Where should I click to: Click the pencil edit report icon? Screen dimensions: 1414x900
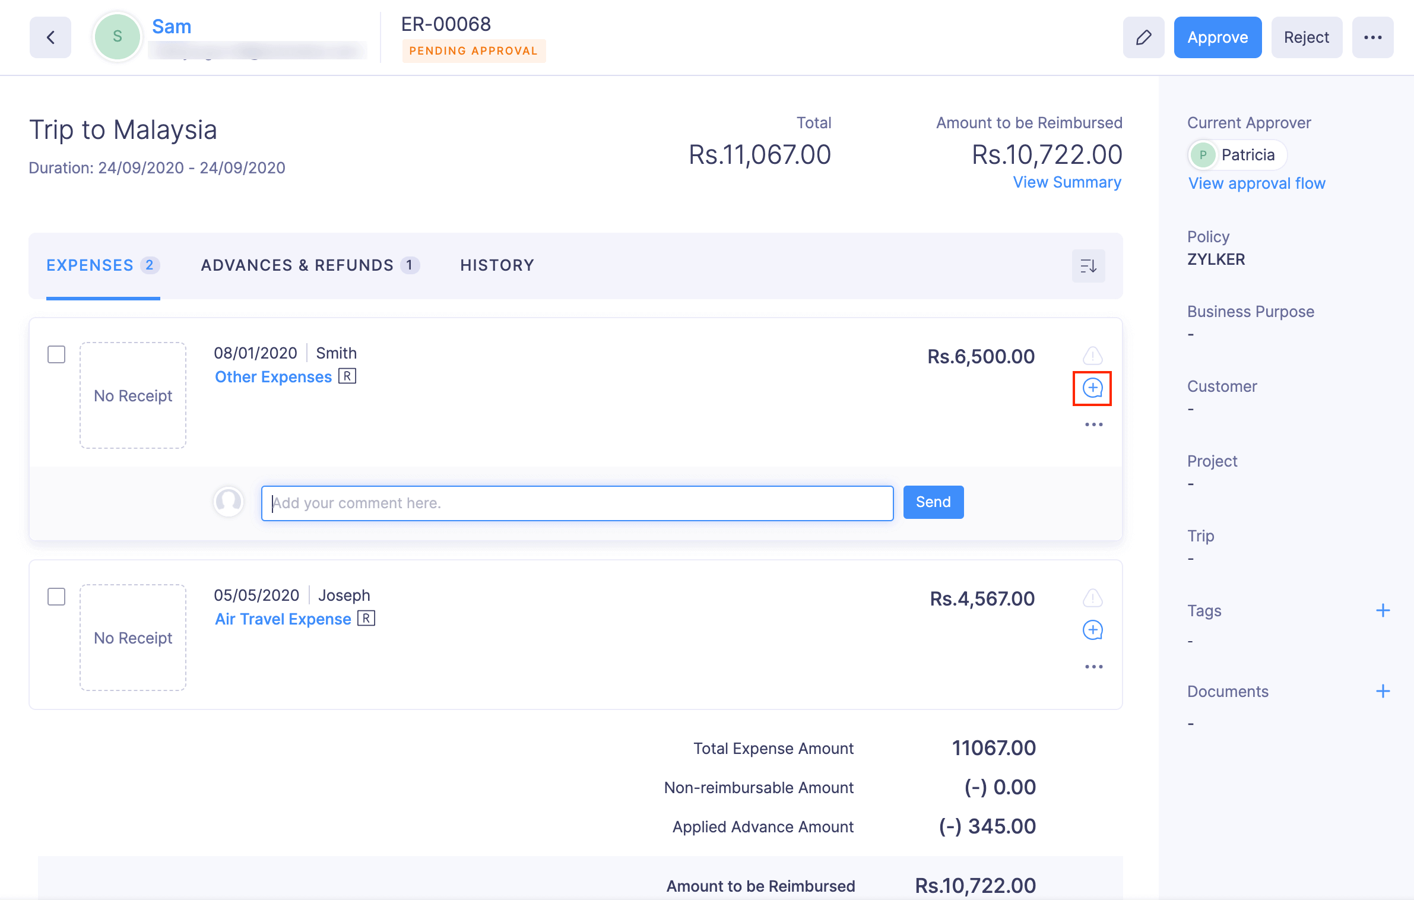(x=1143, y=37)
